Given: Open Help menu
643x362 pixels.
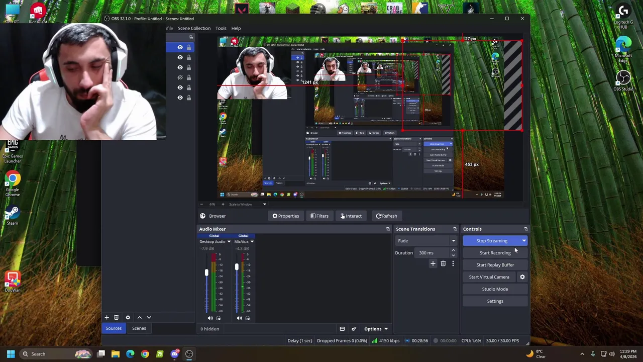Looking at the screenshot, I should [x=236, y=28].
